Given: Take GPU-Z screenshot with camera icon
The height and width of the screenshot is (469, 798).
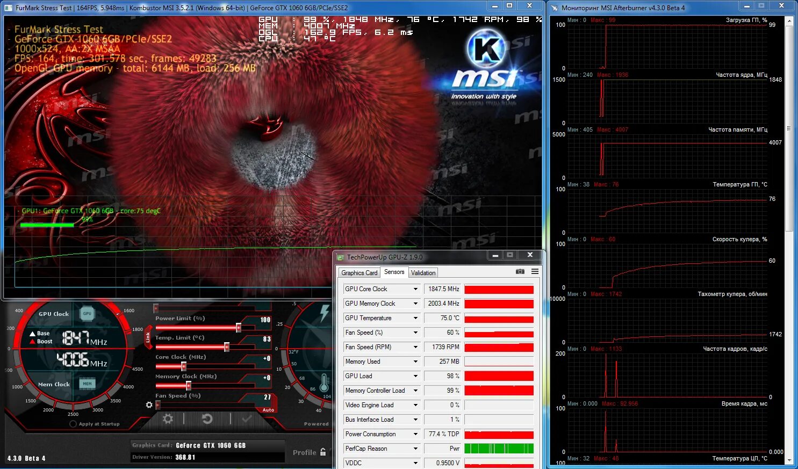Looking at the screenshot, I should point(520,272).
